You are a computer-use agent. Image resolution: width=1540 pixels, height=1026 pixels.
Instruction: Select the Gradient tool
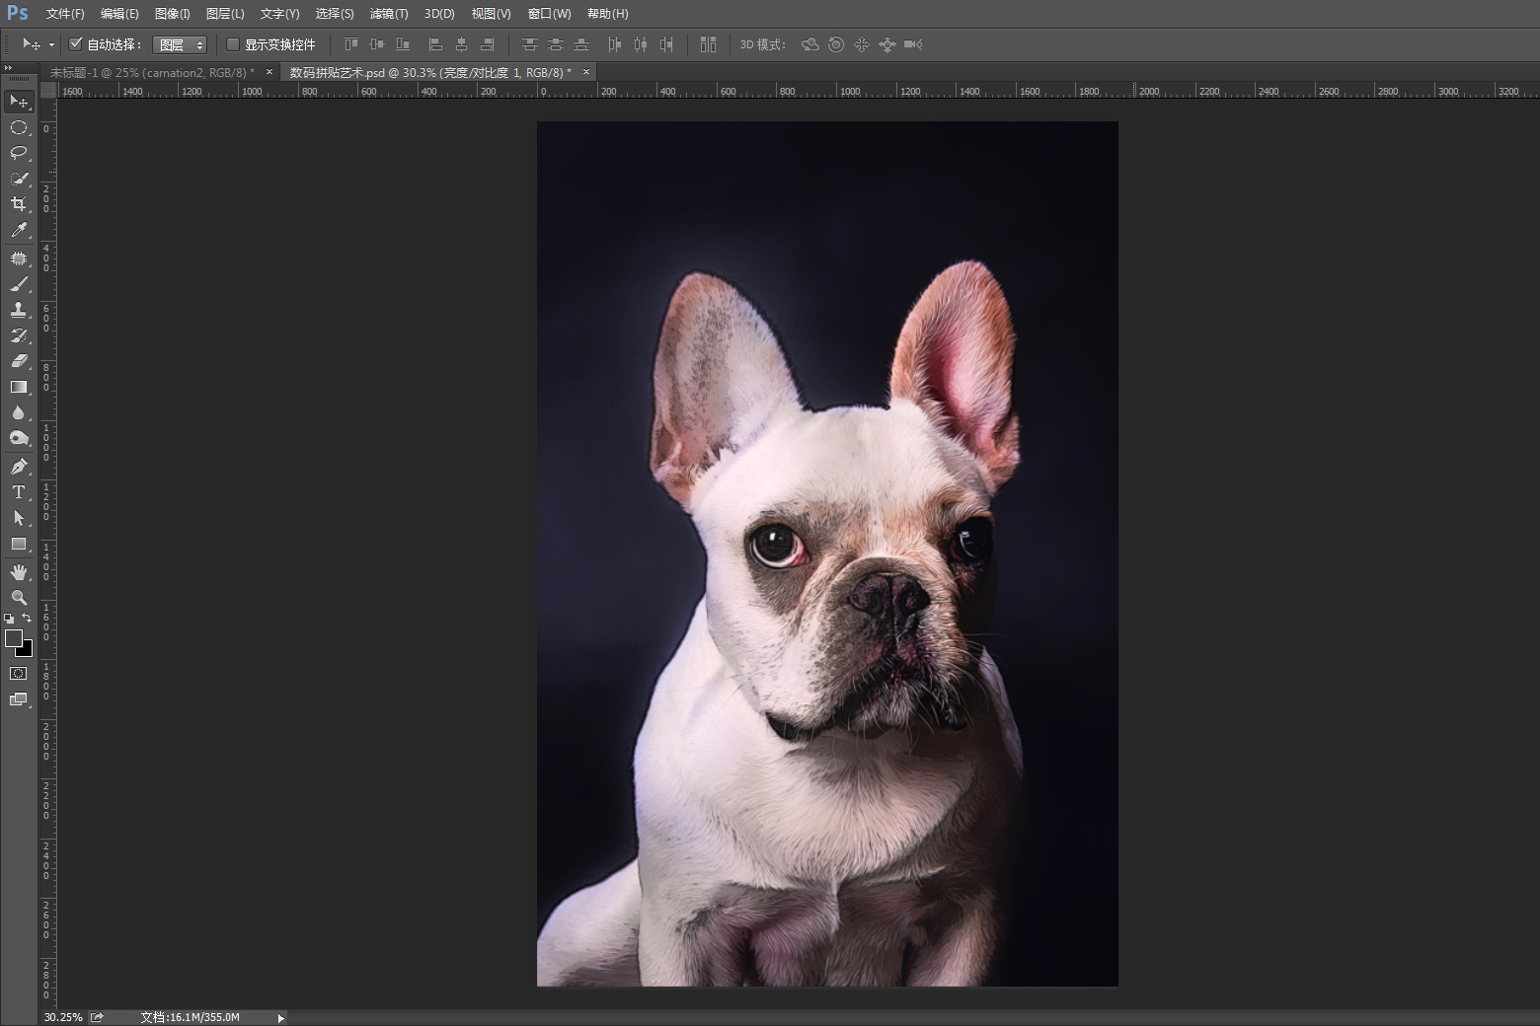tap(18, 387)
